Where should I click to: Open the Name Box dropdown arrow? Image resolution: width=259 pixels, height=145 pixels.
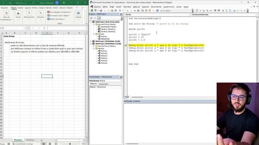pos(24,28)
